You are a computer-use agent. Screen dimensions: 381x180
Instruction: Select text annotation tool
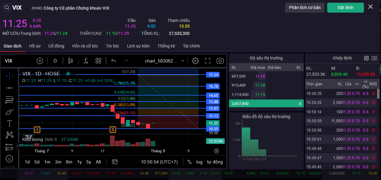point(9,123)
